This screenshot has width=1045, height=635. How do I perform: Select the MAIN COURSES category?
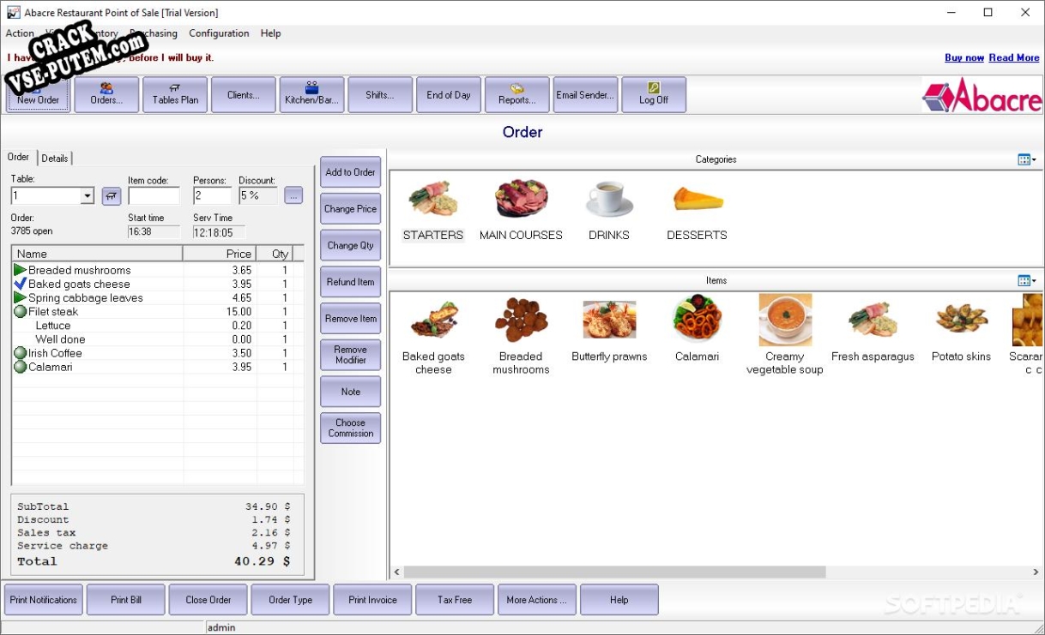click(521, 210)
